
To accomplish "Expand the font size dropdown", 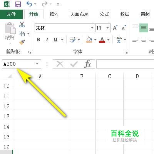I will pyautogui.click(x=108, y=28).
